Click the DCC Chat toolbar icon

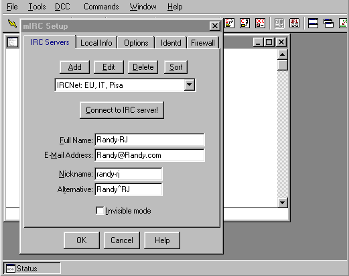[245, 24]
